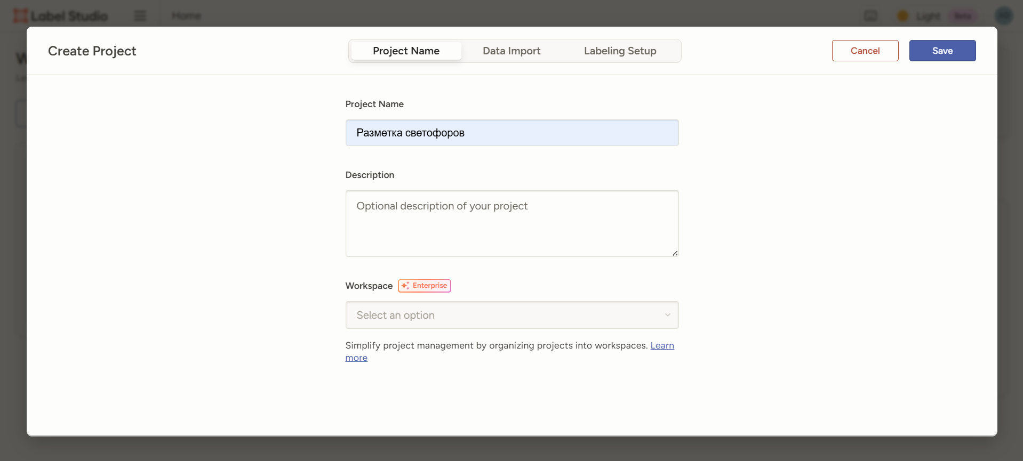The image size is (1023, 461).
Task: Open the user avatar menu
Action: [1004, 16]
